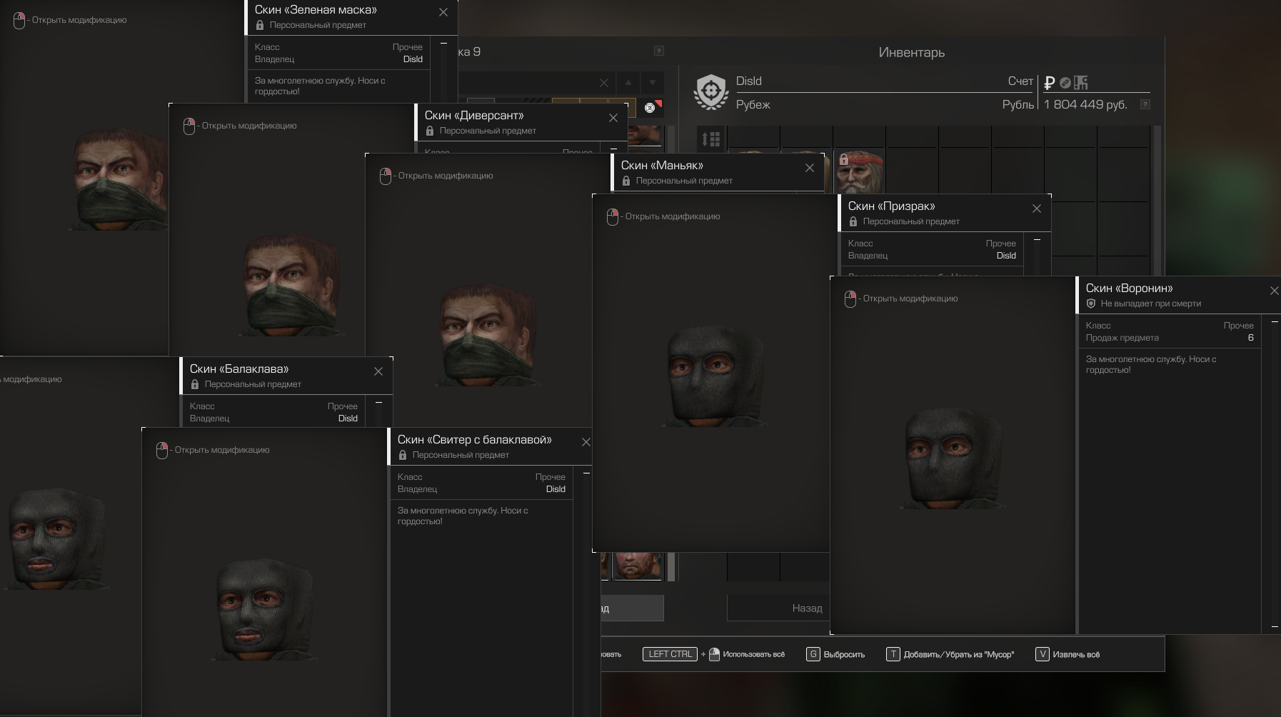Click mouse icon in «Свитер с балаклавой» preview

[162, 451]
